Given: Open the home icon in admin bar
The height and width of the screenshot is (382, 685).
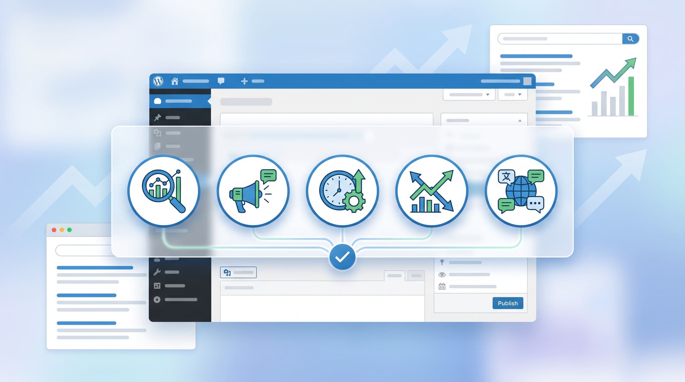Looking at the screenshot, I should click(175, 81).
